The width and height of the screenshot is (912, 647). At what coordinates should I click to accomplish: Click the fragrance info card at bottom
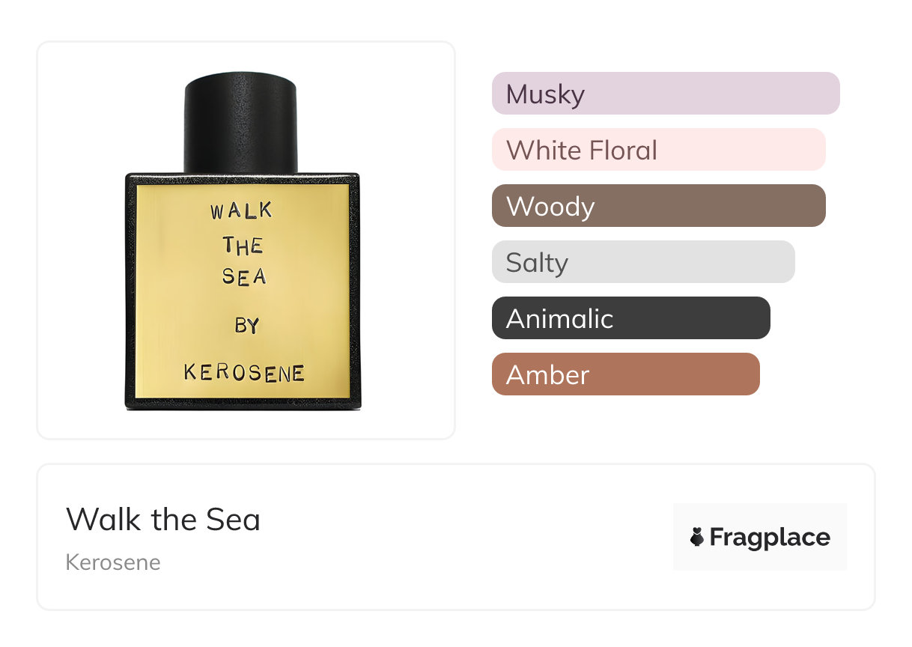tap(456, 537)
